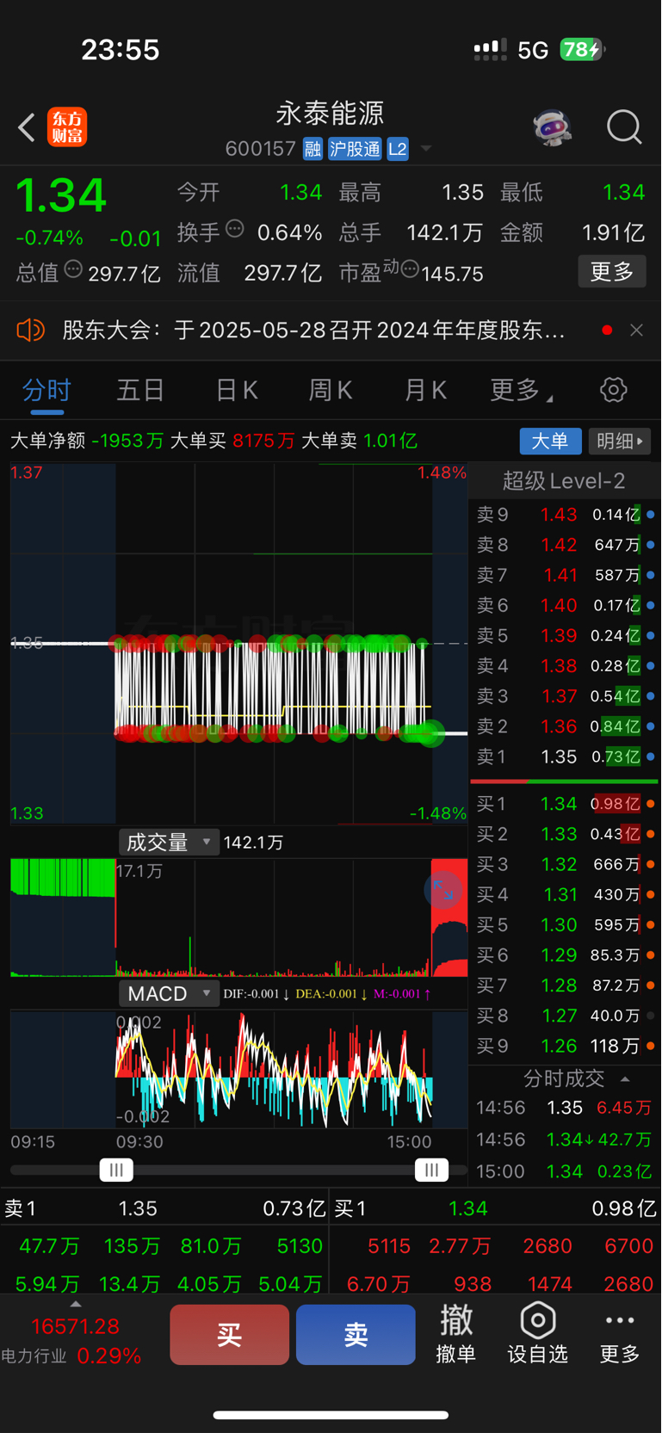Open the 超级Level-2 header
The width and height of the screenshot is (662, 1433).
(564, 480)
